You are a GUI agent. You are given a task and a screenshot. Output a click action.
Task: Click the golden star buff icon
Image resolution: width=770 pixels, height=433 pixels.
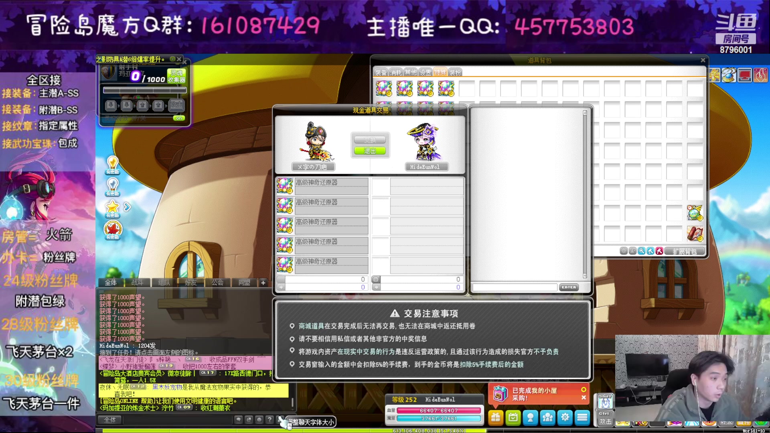[x=714, y=75]
